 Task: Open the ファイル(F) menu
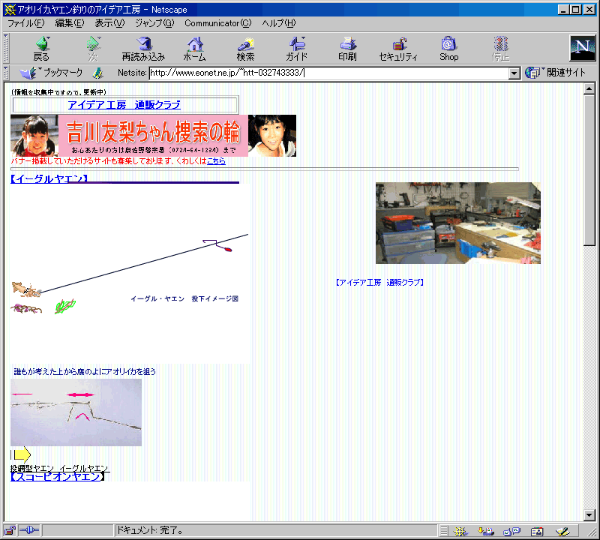[26, 23]
